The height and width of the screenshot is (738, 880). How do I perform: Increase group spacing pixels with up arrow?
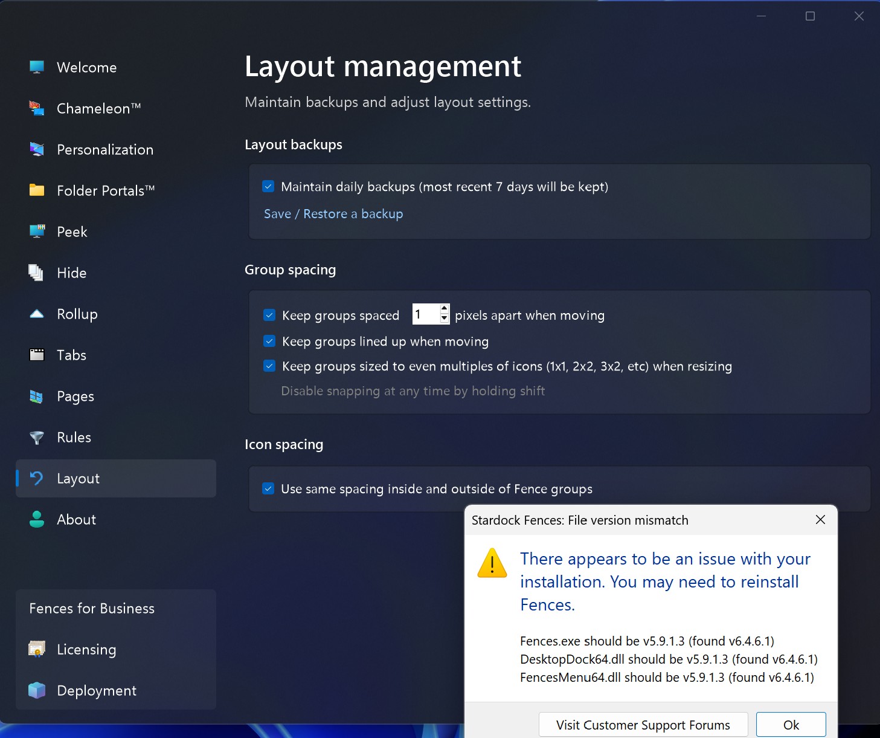[445, 309]
